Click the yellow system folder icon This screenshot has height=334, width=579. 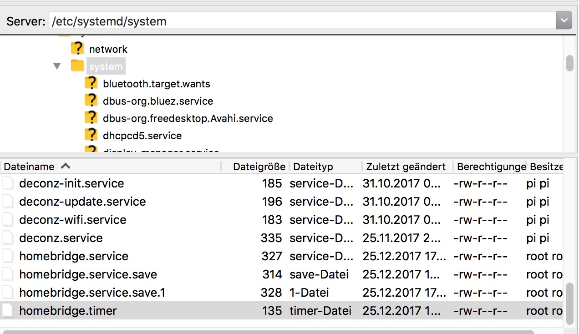click(78, 66)
